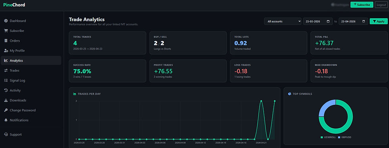Click the My Profile user icon

(x=6, y=50)
